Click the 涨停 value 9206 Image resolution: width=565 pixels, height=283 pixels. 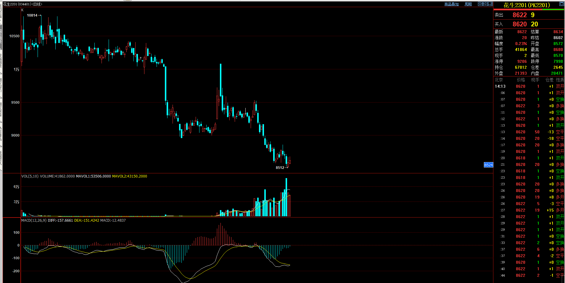click(x=522, y=61)
